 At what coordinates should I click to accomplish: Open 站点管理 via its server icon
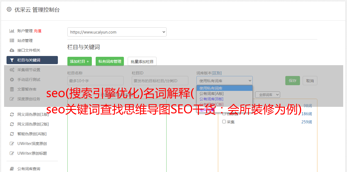point(12,41)
